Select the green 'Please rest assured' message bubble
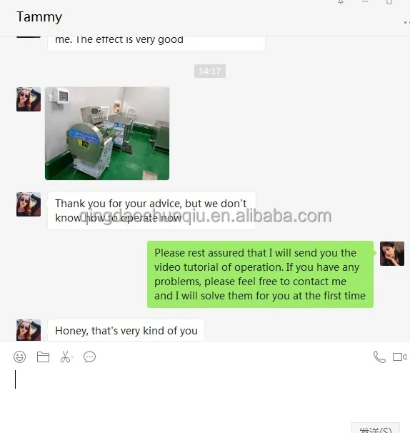The image size is (410, 433). click(x=260, y=274)
